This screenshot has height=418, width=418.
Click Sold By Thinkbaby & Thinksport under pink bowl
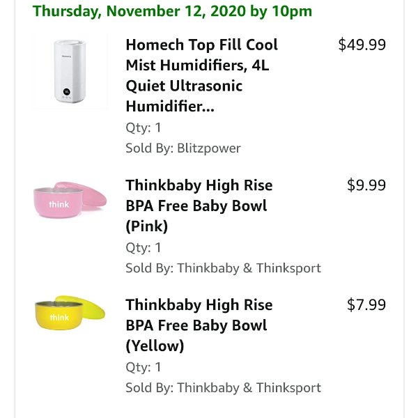[x=224, y=268]
